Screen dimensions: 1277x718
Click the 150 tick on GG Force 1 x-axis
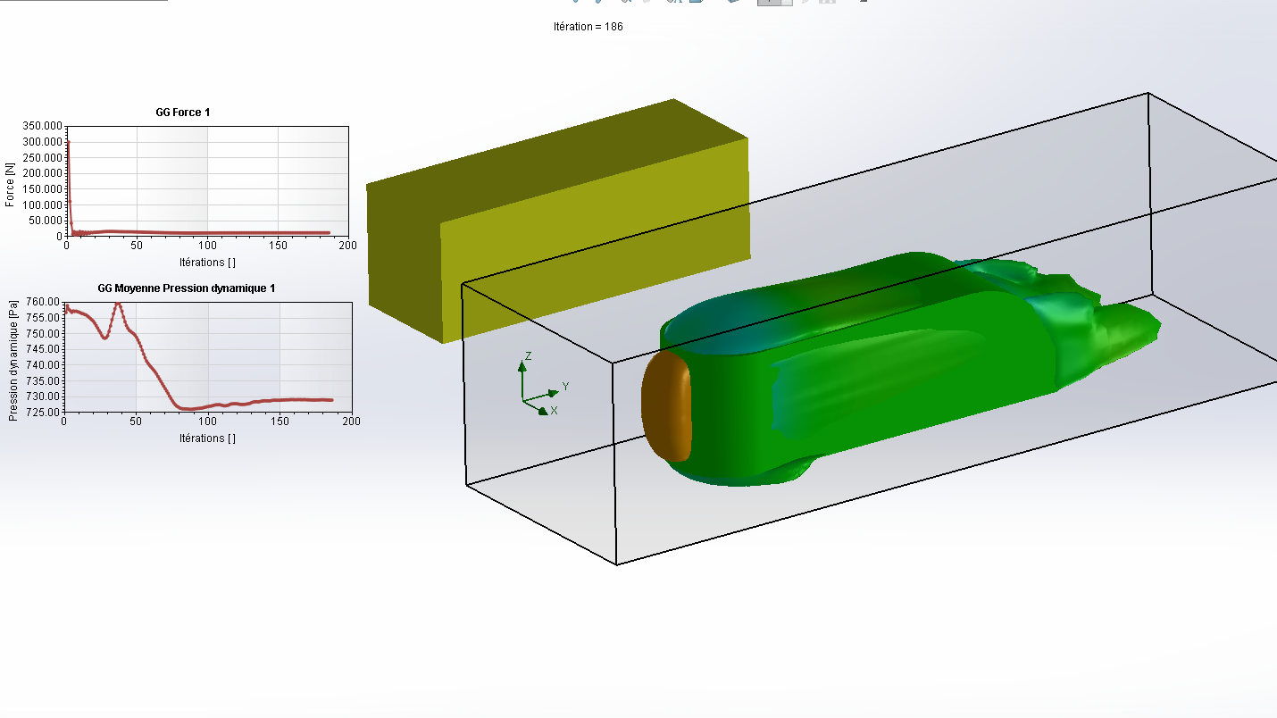(x=278, y=246)
